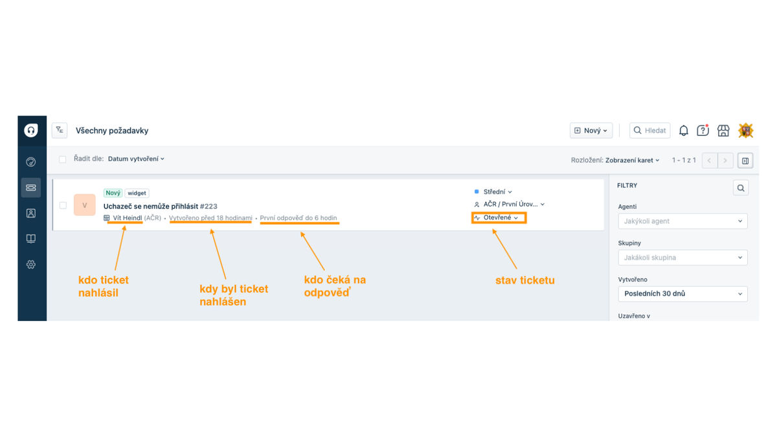Open the Zobrazení karet layout menu
This screenshot has width=777, height=437.
(x=633, y=160)
